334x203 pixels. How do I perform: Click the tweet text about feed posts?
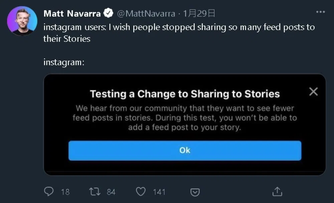[179, 33]
